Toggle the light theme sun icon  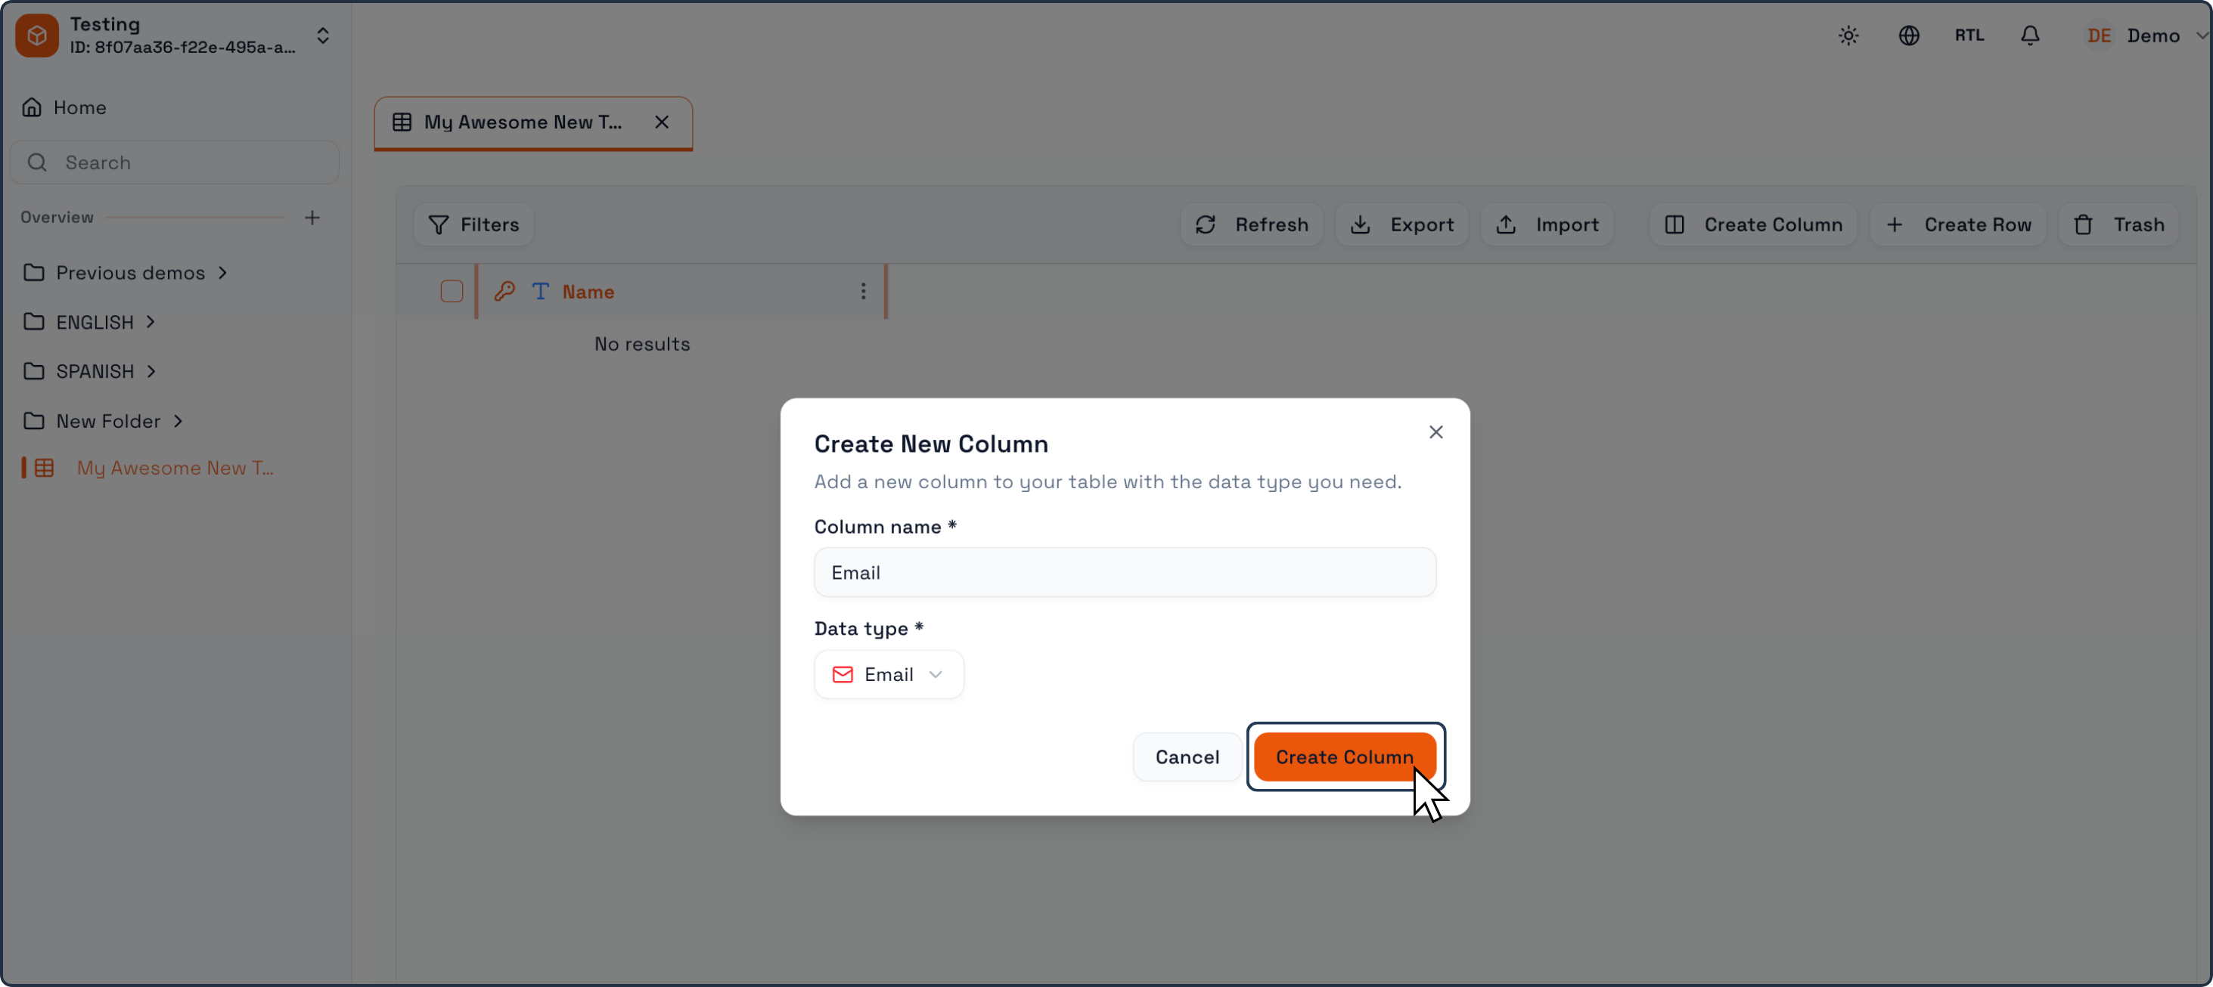1848,36
